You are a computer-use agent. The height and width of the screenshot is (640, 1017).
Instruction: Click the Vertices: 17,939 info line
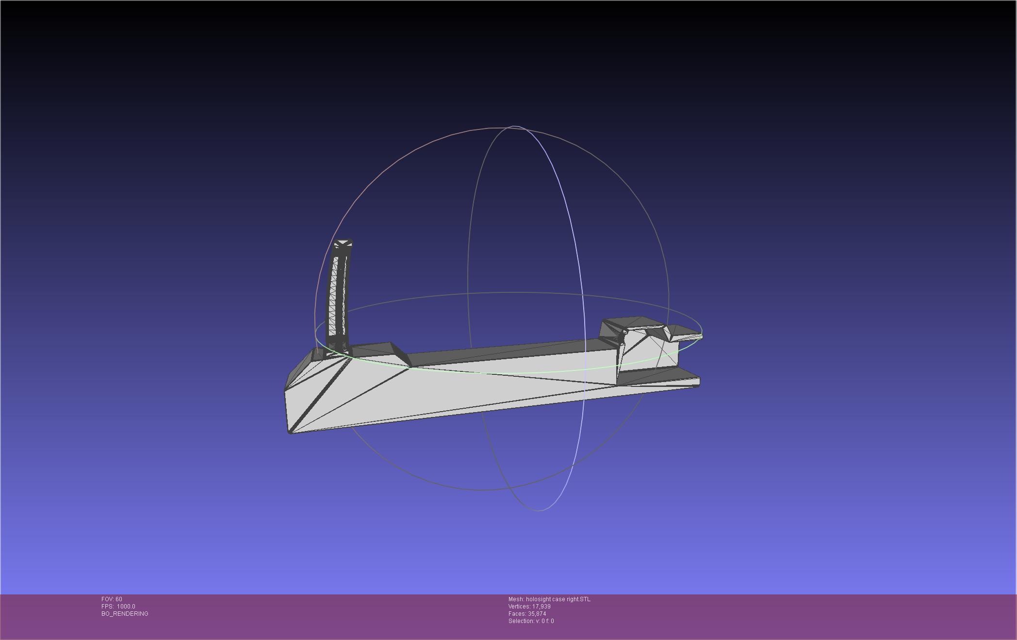click(529, 607)
